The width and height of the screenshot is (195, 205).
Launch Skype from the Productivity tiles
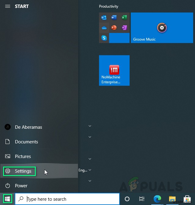[x=104, y=38]
